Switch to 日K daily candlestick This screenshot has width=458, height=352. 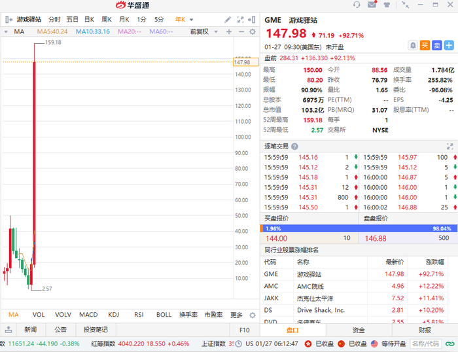pos(89,20)
